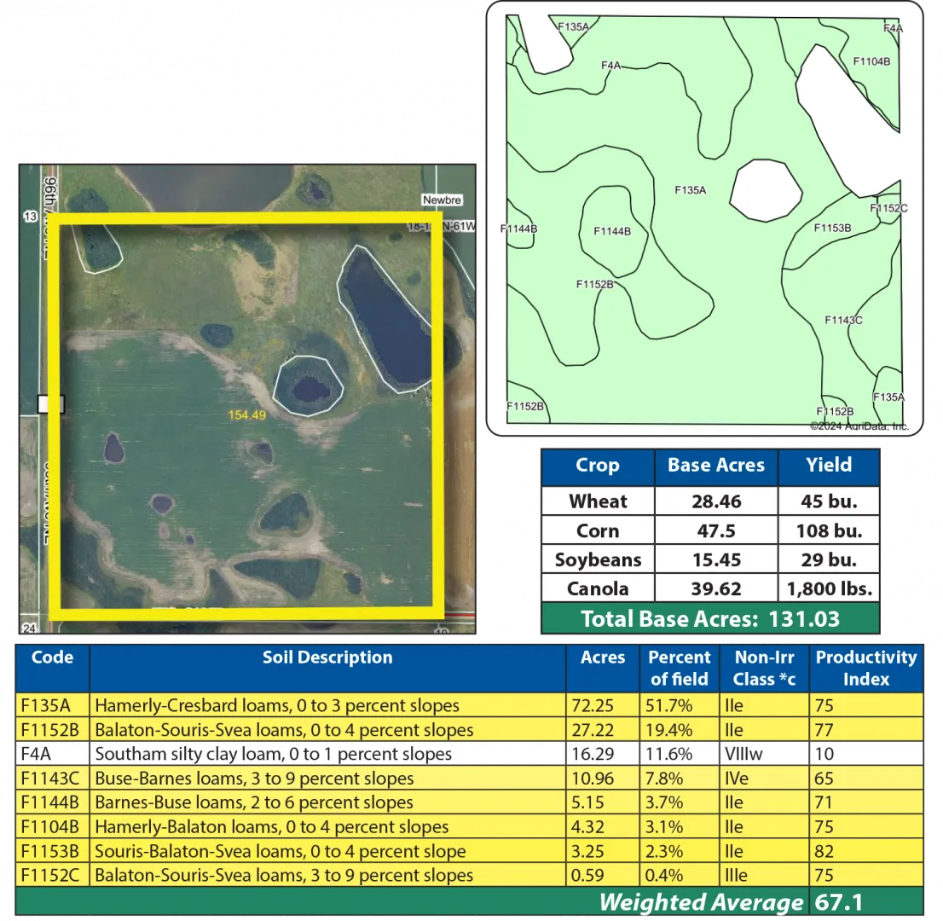Select the Southam silty clay loam row description

273,755
